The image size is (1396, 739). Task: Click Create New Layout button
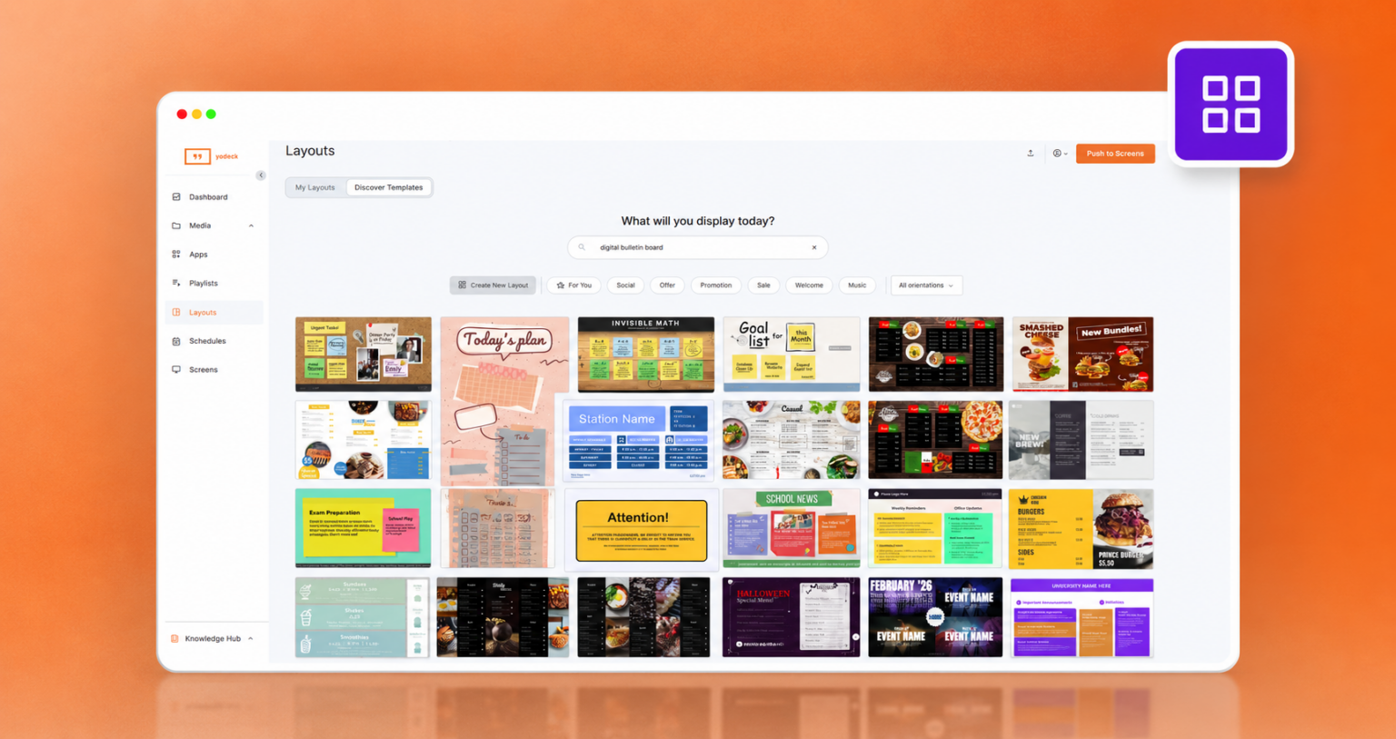point(493,285)
